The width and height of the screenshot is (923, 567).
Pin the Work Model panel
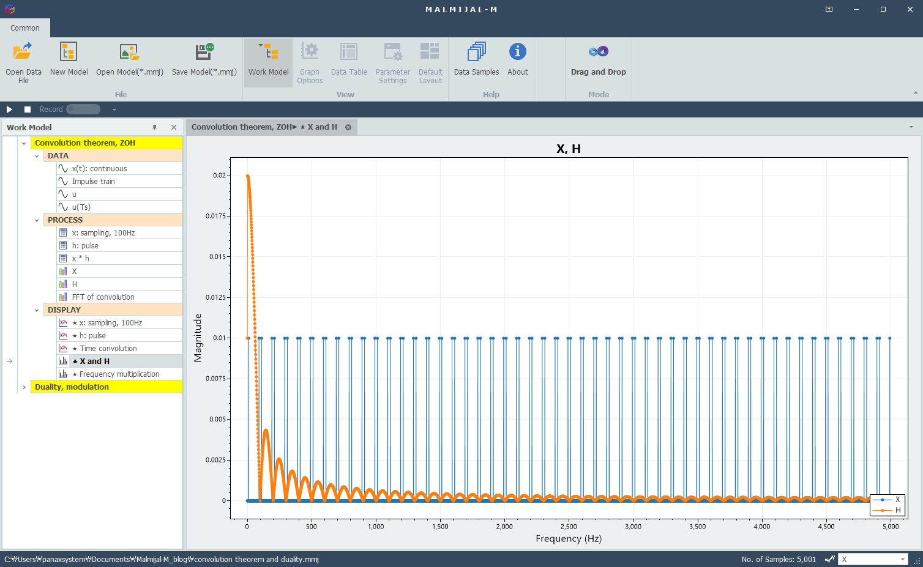tap(155, 127)
